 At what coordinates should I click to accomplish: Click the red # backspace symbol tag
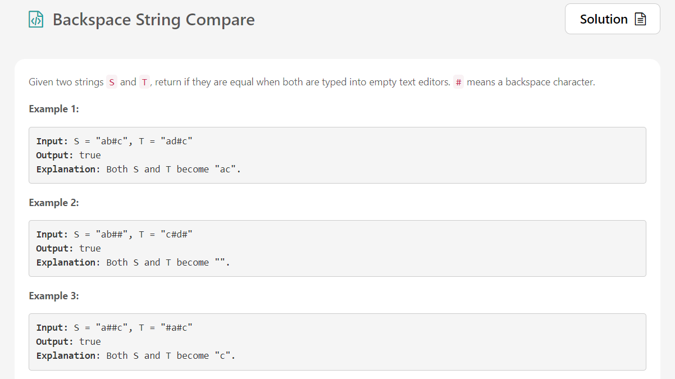[459, 83]
